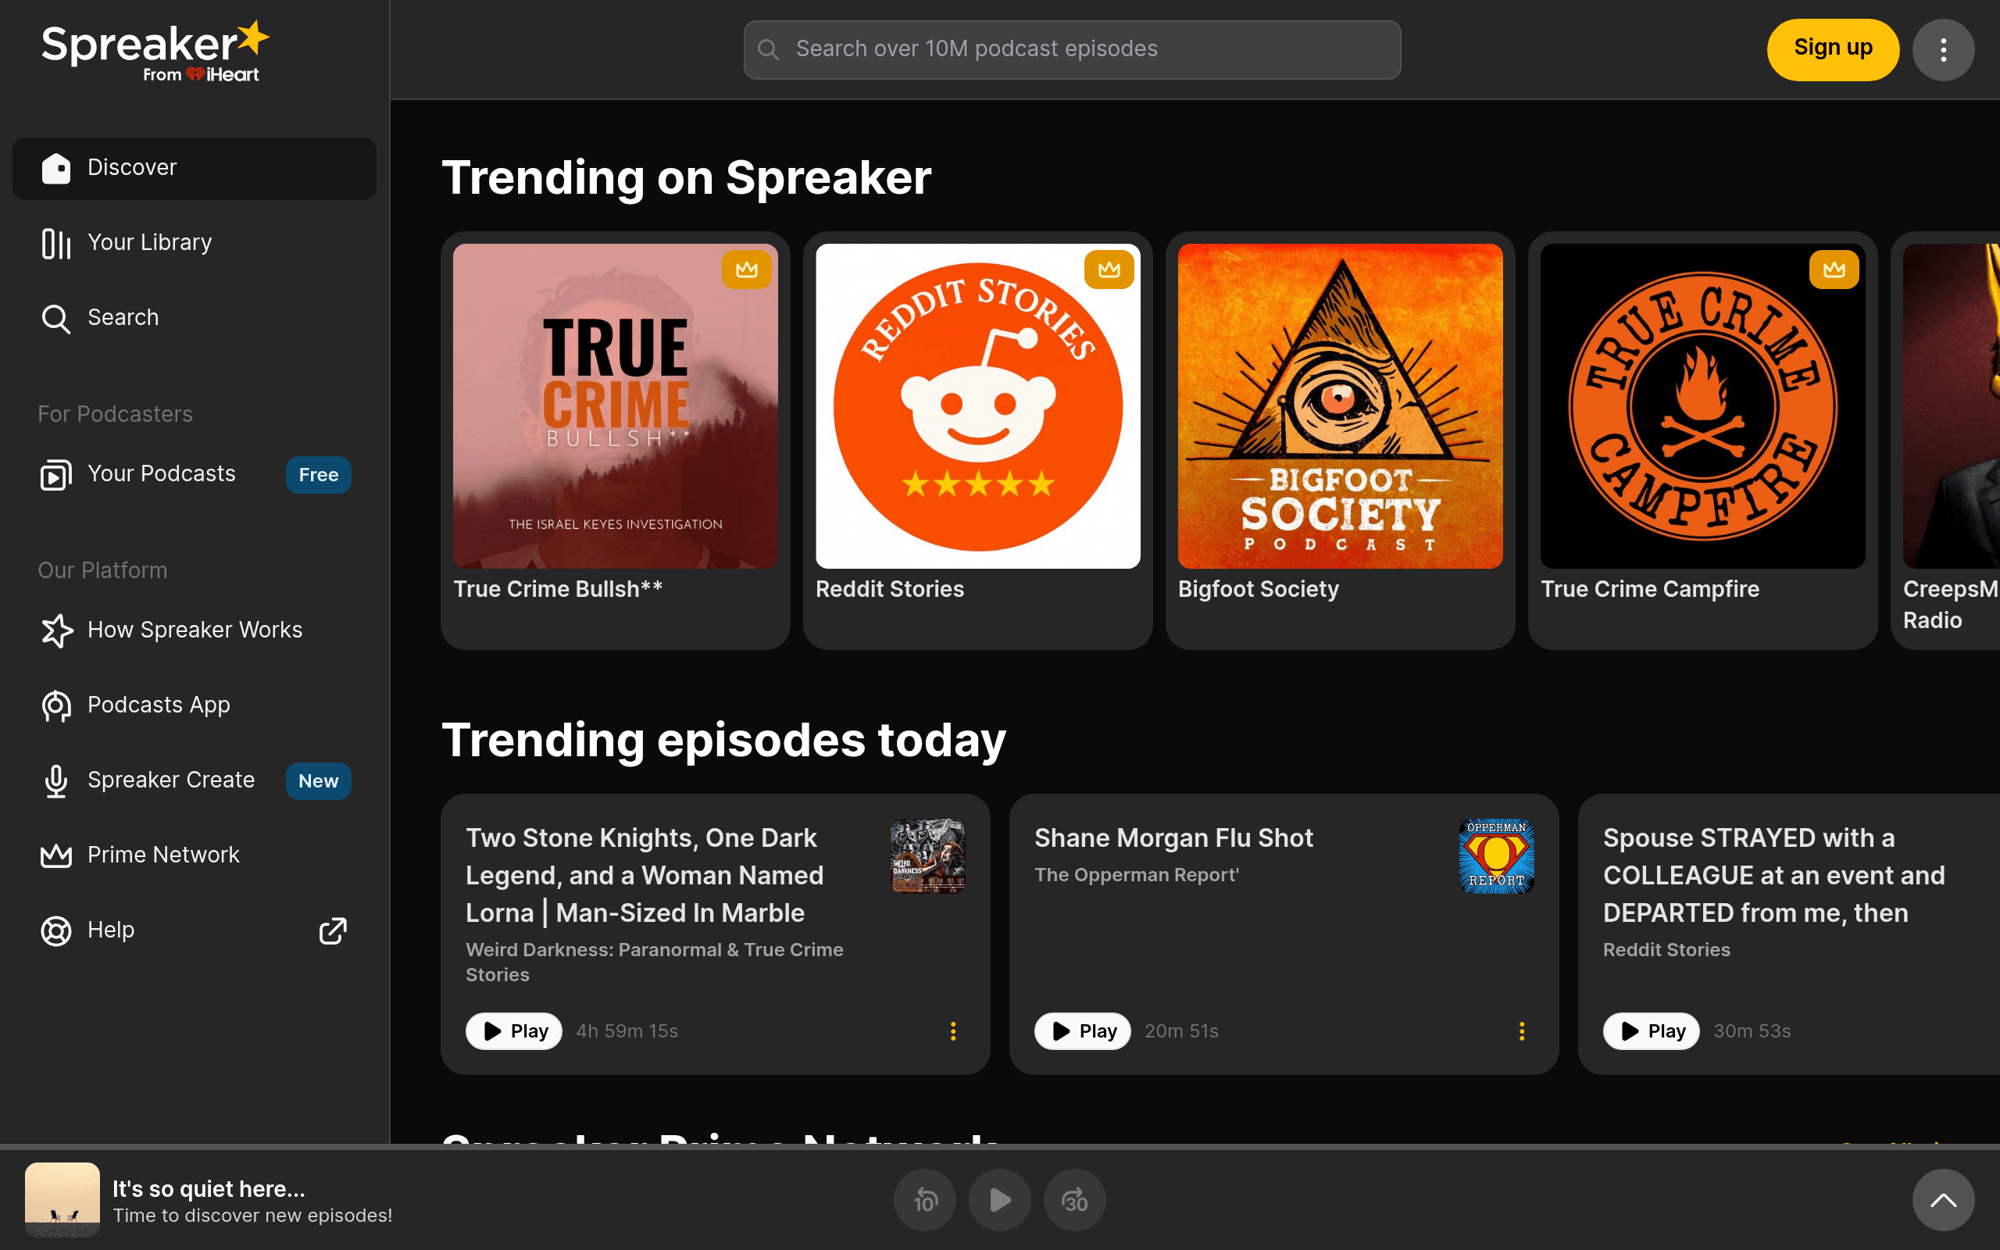Rewind 10 seconds in player
The width and height of the screenshot is (2000, 1250).
[925, 1199]
